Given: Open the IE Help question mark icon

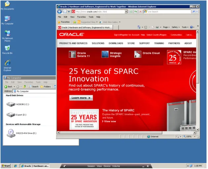Looking at the screenshot, I should (x=191, y=27).
